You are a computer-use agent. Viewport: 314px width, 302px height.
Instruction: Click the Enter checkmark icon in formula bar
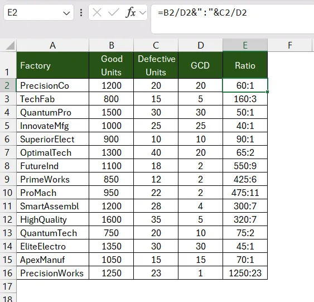tap(114, 13)
